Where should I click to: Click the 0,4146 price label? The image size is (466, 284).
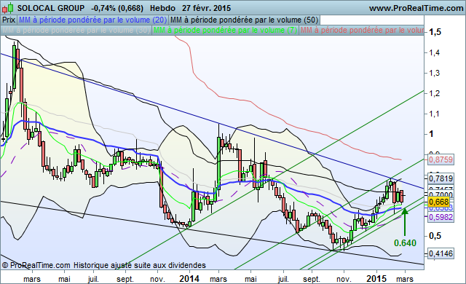click(441, 253)
